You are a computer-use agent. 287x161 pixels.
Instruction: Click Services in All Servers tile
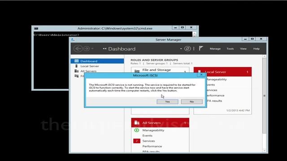pyautogui.click(x=148, y=141)
